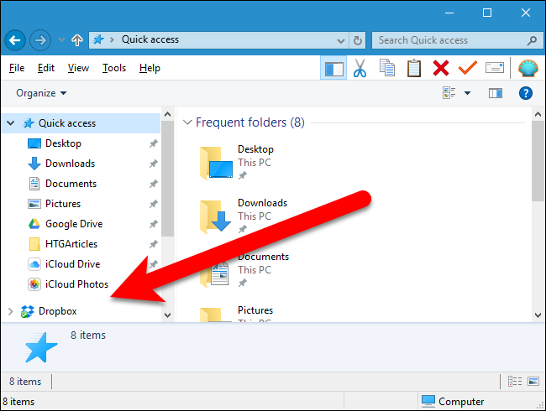Click the orange checkmark Properties icon
The height and width of the screenshot is (411, 546).
click(x=467, y=67)
